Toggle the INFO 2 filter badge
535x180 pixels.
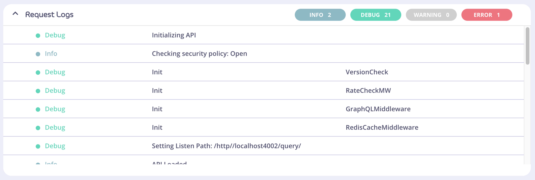pos(320,15)
